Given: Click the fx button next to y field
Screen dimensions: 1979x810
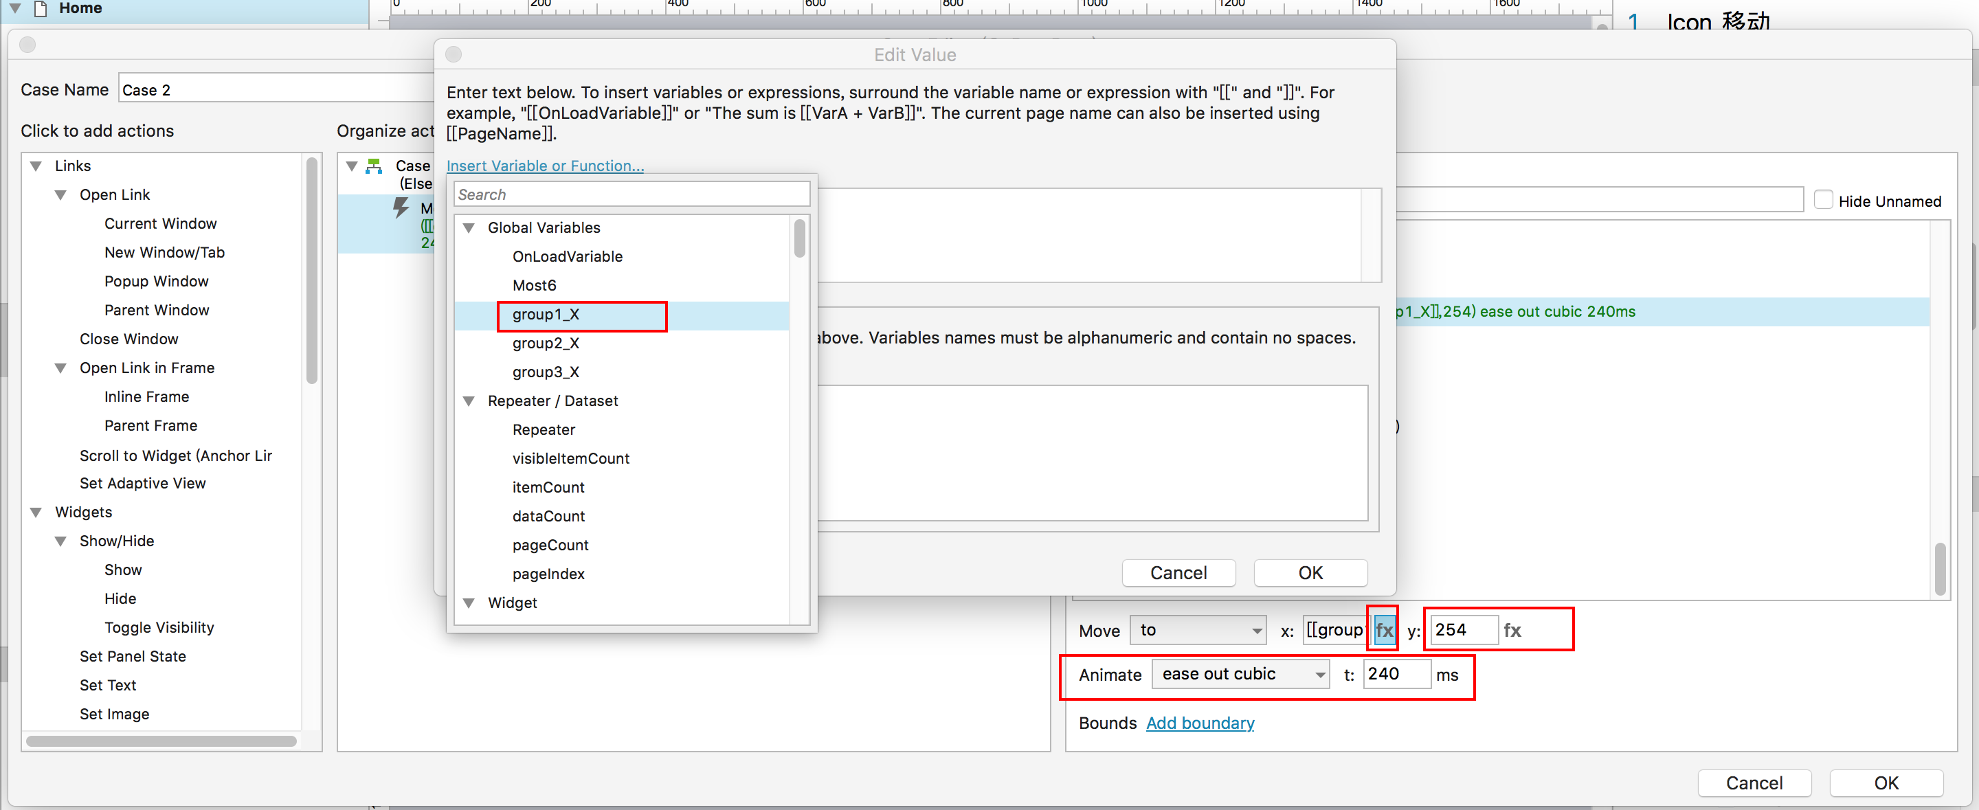Looking at the screenshot, I should click(x=1512, y=630).
